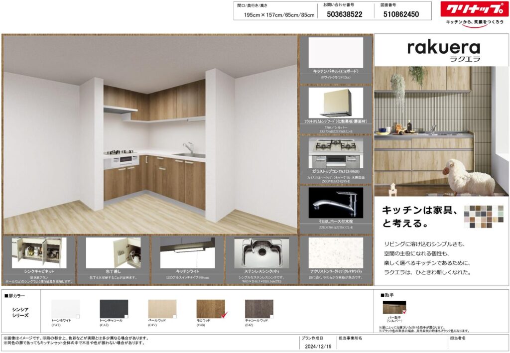Click the inquiry number 503638522

pos(345,14)
